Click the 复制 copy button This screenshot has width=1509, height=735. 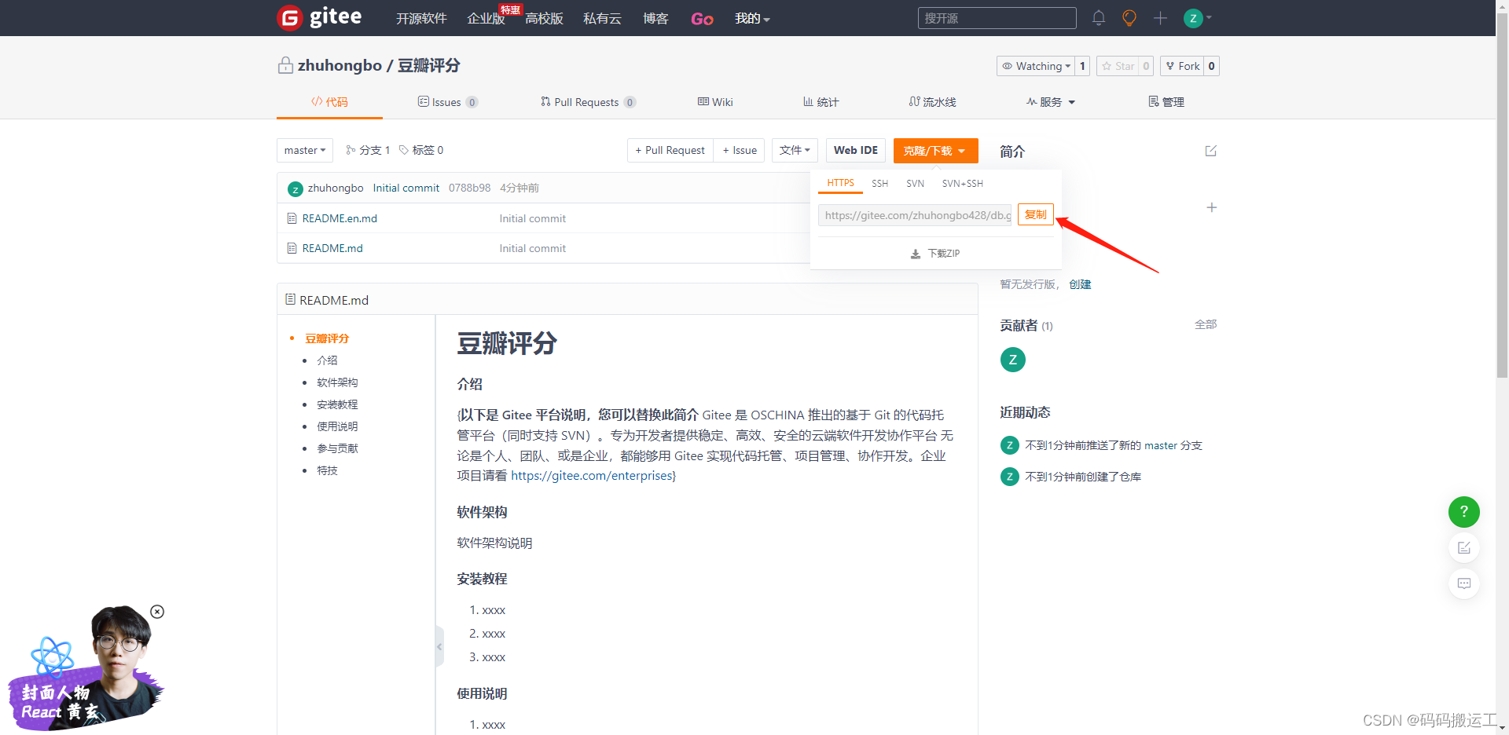(1035, 214)
